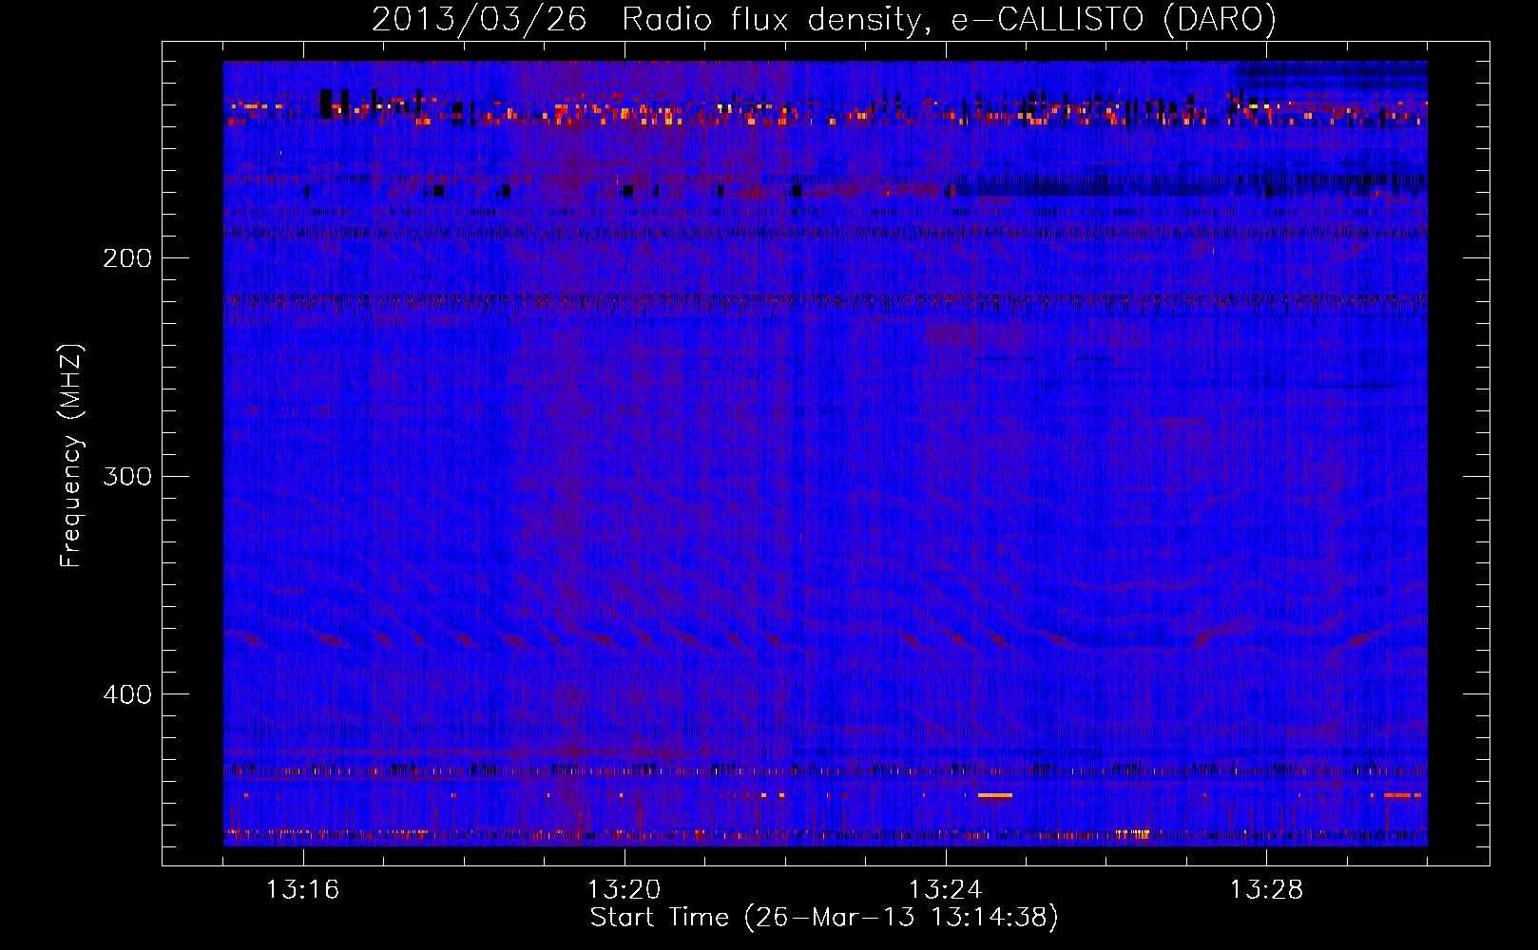Click the 'Frequency (MHZ)' axis label
The width and height of the screenshot is (1538, 950).
pos(71,455)
